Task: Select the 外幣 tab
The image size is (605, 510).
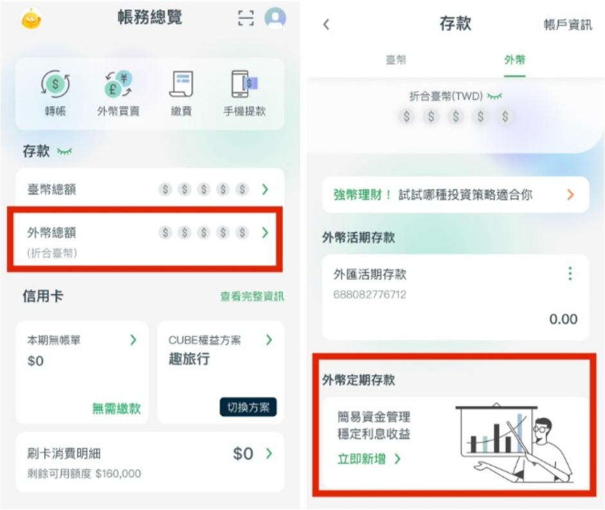Action: 515,60
